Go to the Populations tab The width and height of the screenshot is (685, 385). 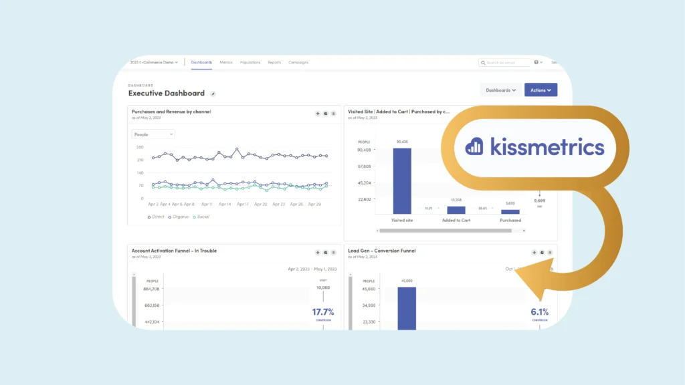(x=250, y=62)
